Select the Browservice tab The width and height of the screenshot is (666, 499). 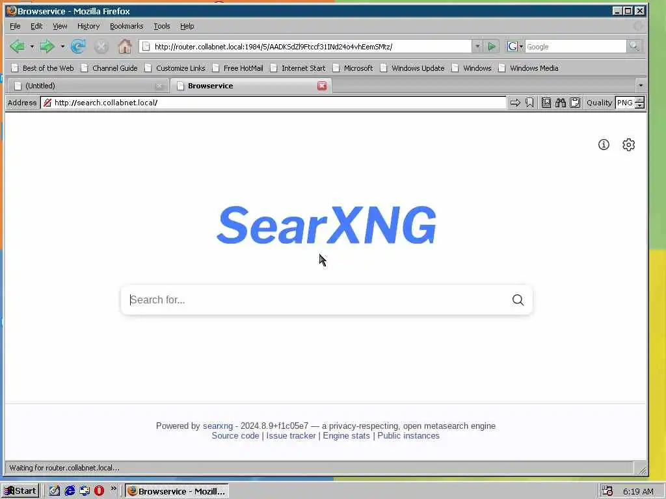pos(250,86)
